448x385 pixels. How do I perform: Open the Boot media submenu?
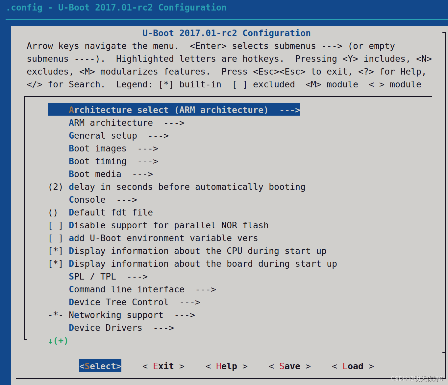coord(111,174)
